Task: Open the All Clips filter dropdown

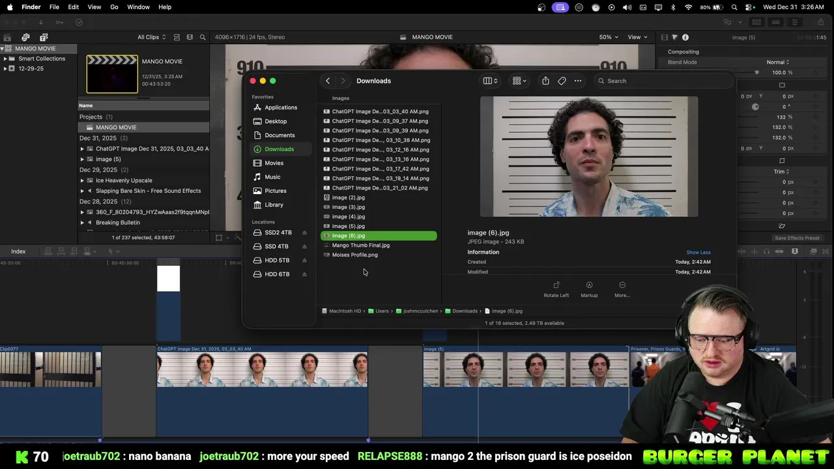Action: (x=151, y=37)
